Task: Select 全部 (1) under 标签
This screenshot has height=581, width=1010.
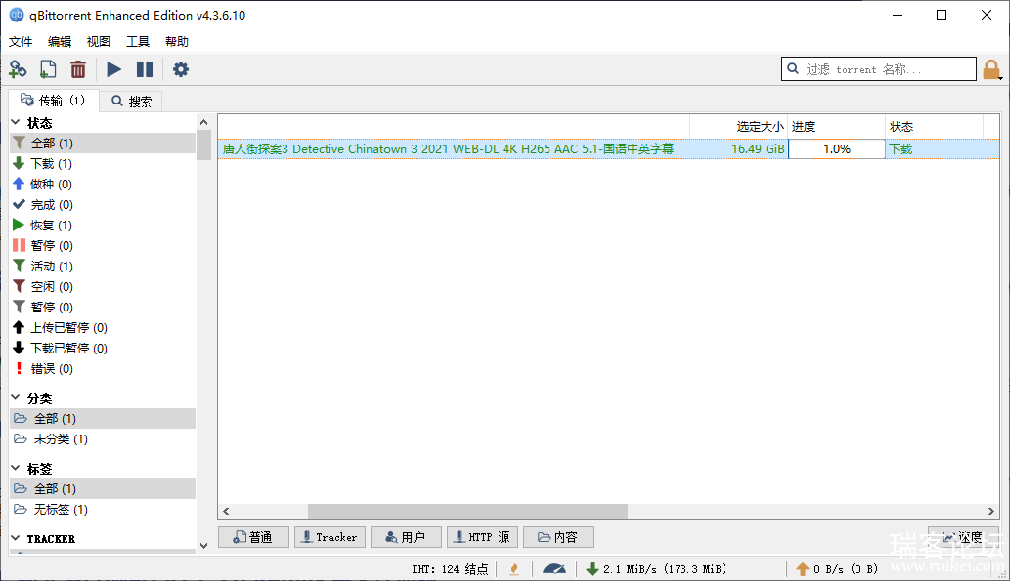Action: 103,489
